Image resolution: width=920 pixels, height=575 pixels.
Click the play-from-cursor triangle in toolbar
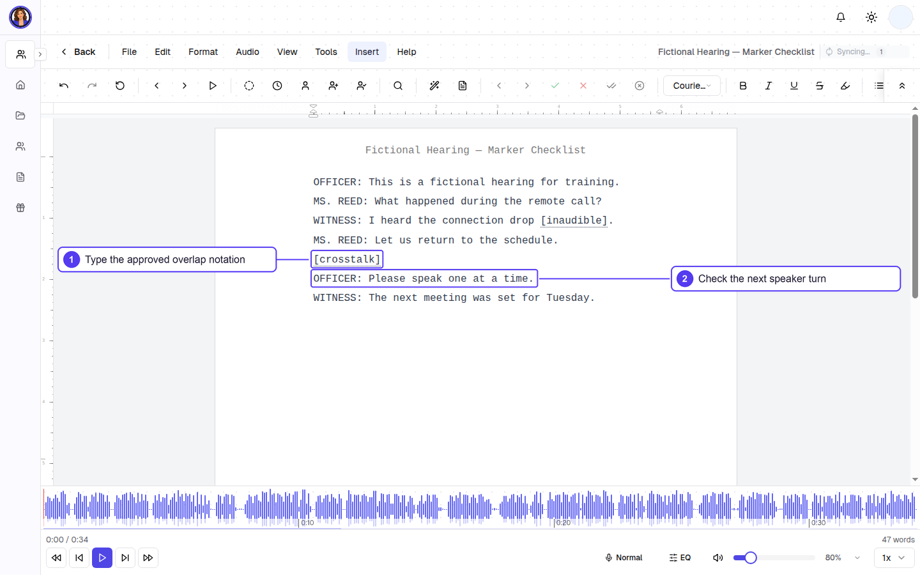(213, 86)
